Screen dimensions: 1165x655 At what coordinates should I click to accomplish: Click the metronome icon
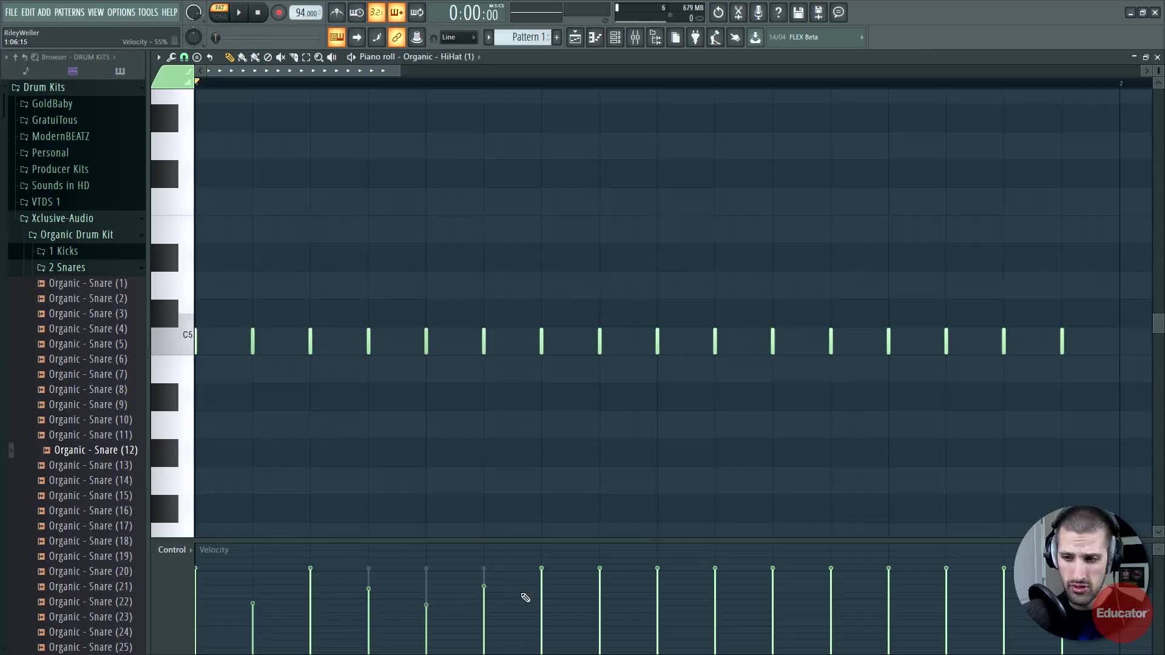point(337,12)
